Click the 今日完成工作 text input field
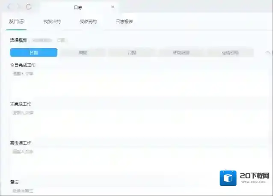 139,82
